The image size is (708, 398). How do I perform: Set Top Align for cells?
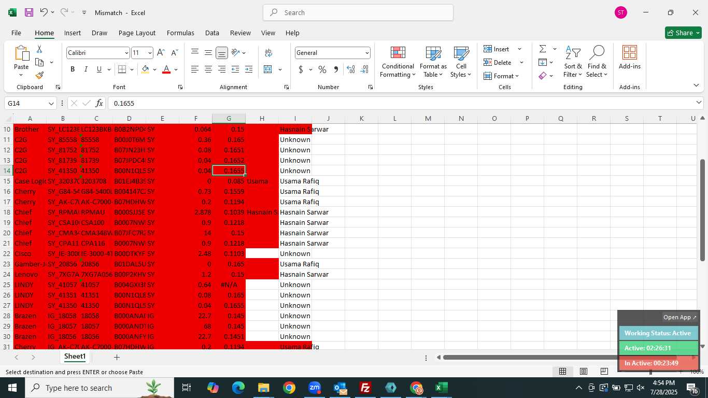click(195, 52)
